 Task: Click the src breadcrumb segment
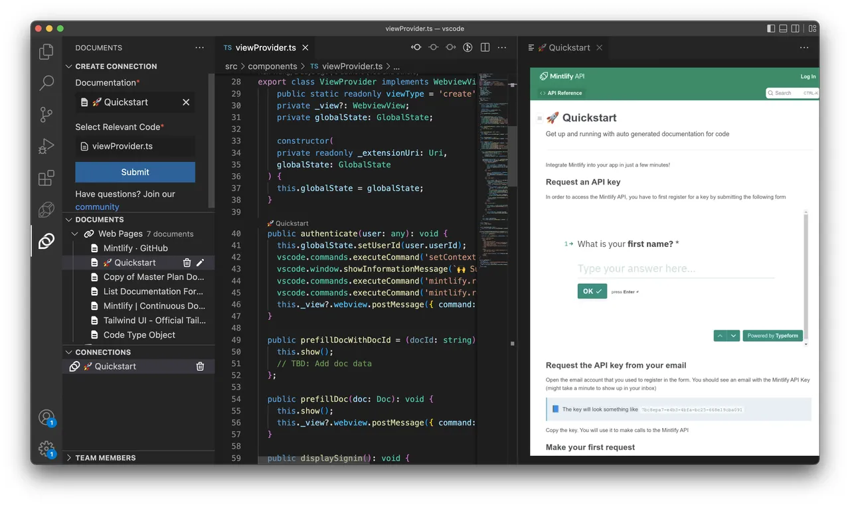[231, 66]
